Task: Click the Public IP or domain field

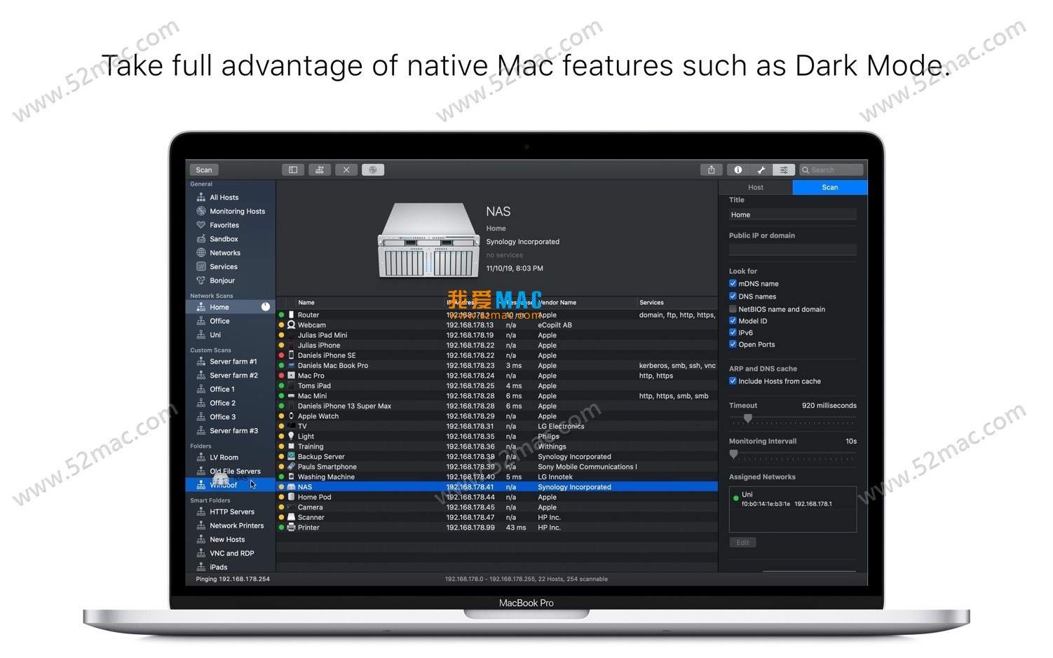Action: tap(792, 249)
